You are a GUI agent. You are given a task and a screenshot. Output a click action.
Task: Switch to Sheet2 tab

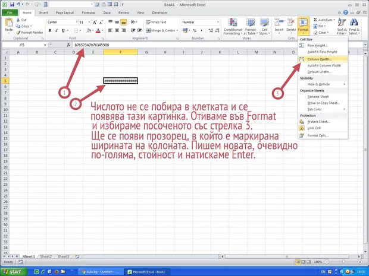pos(46,256)
